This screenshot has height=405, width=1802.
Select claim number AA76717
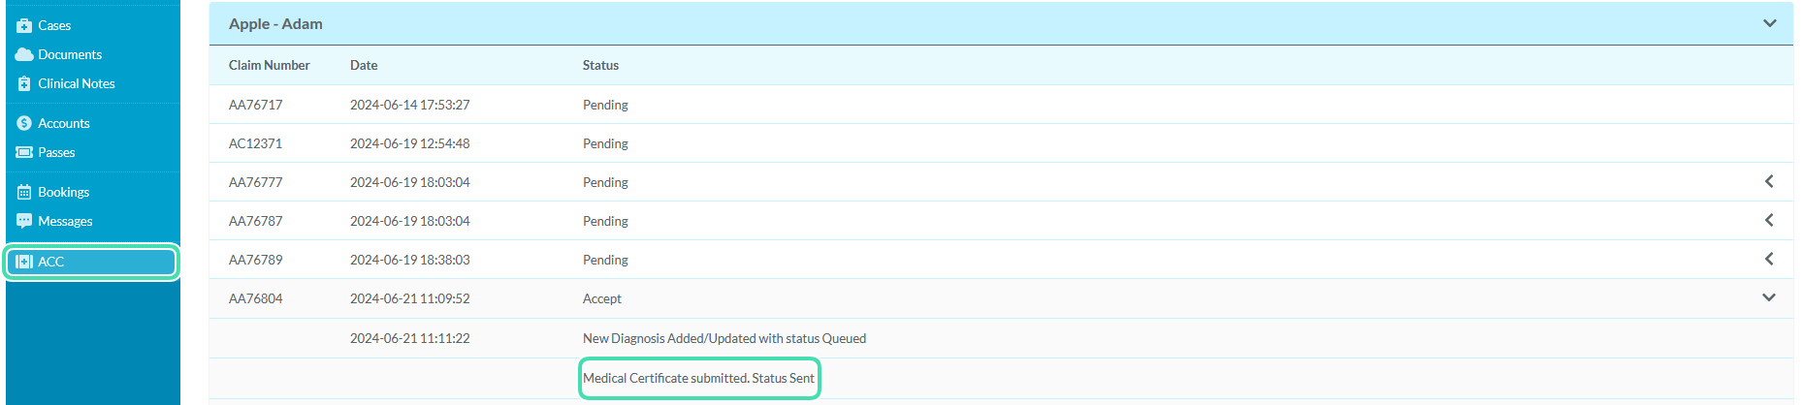pos(255,105)
